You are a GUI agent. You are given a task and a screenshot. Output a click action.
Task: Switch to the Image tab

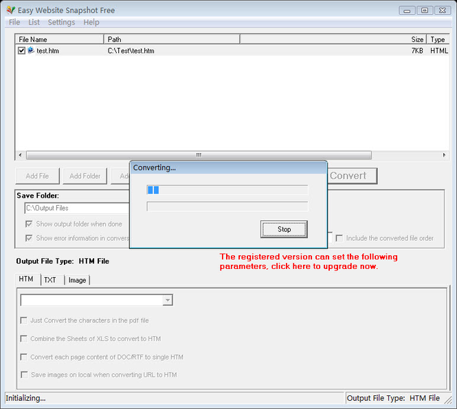pyautogui.click(x=77, y=280)
